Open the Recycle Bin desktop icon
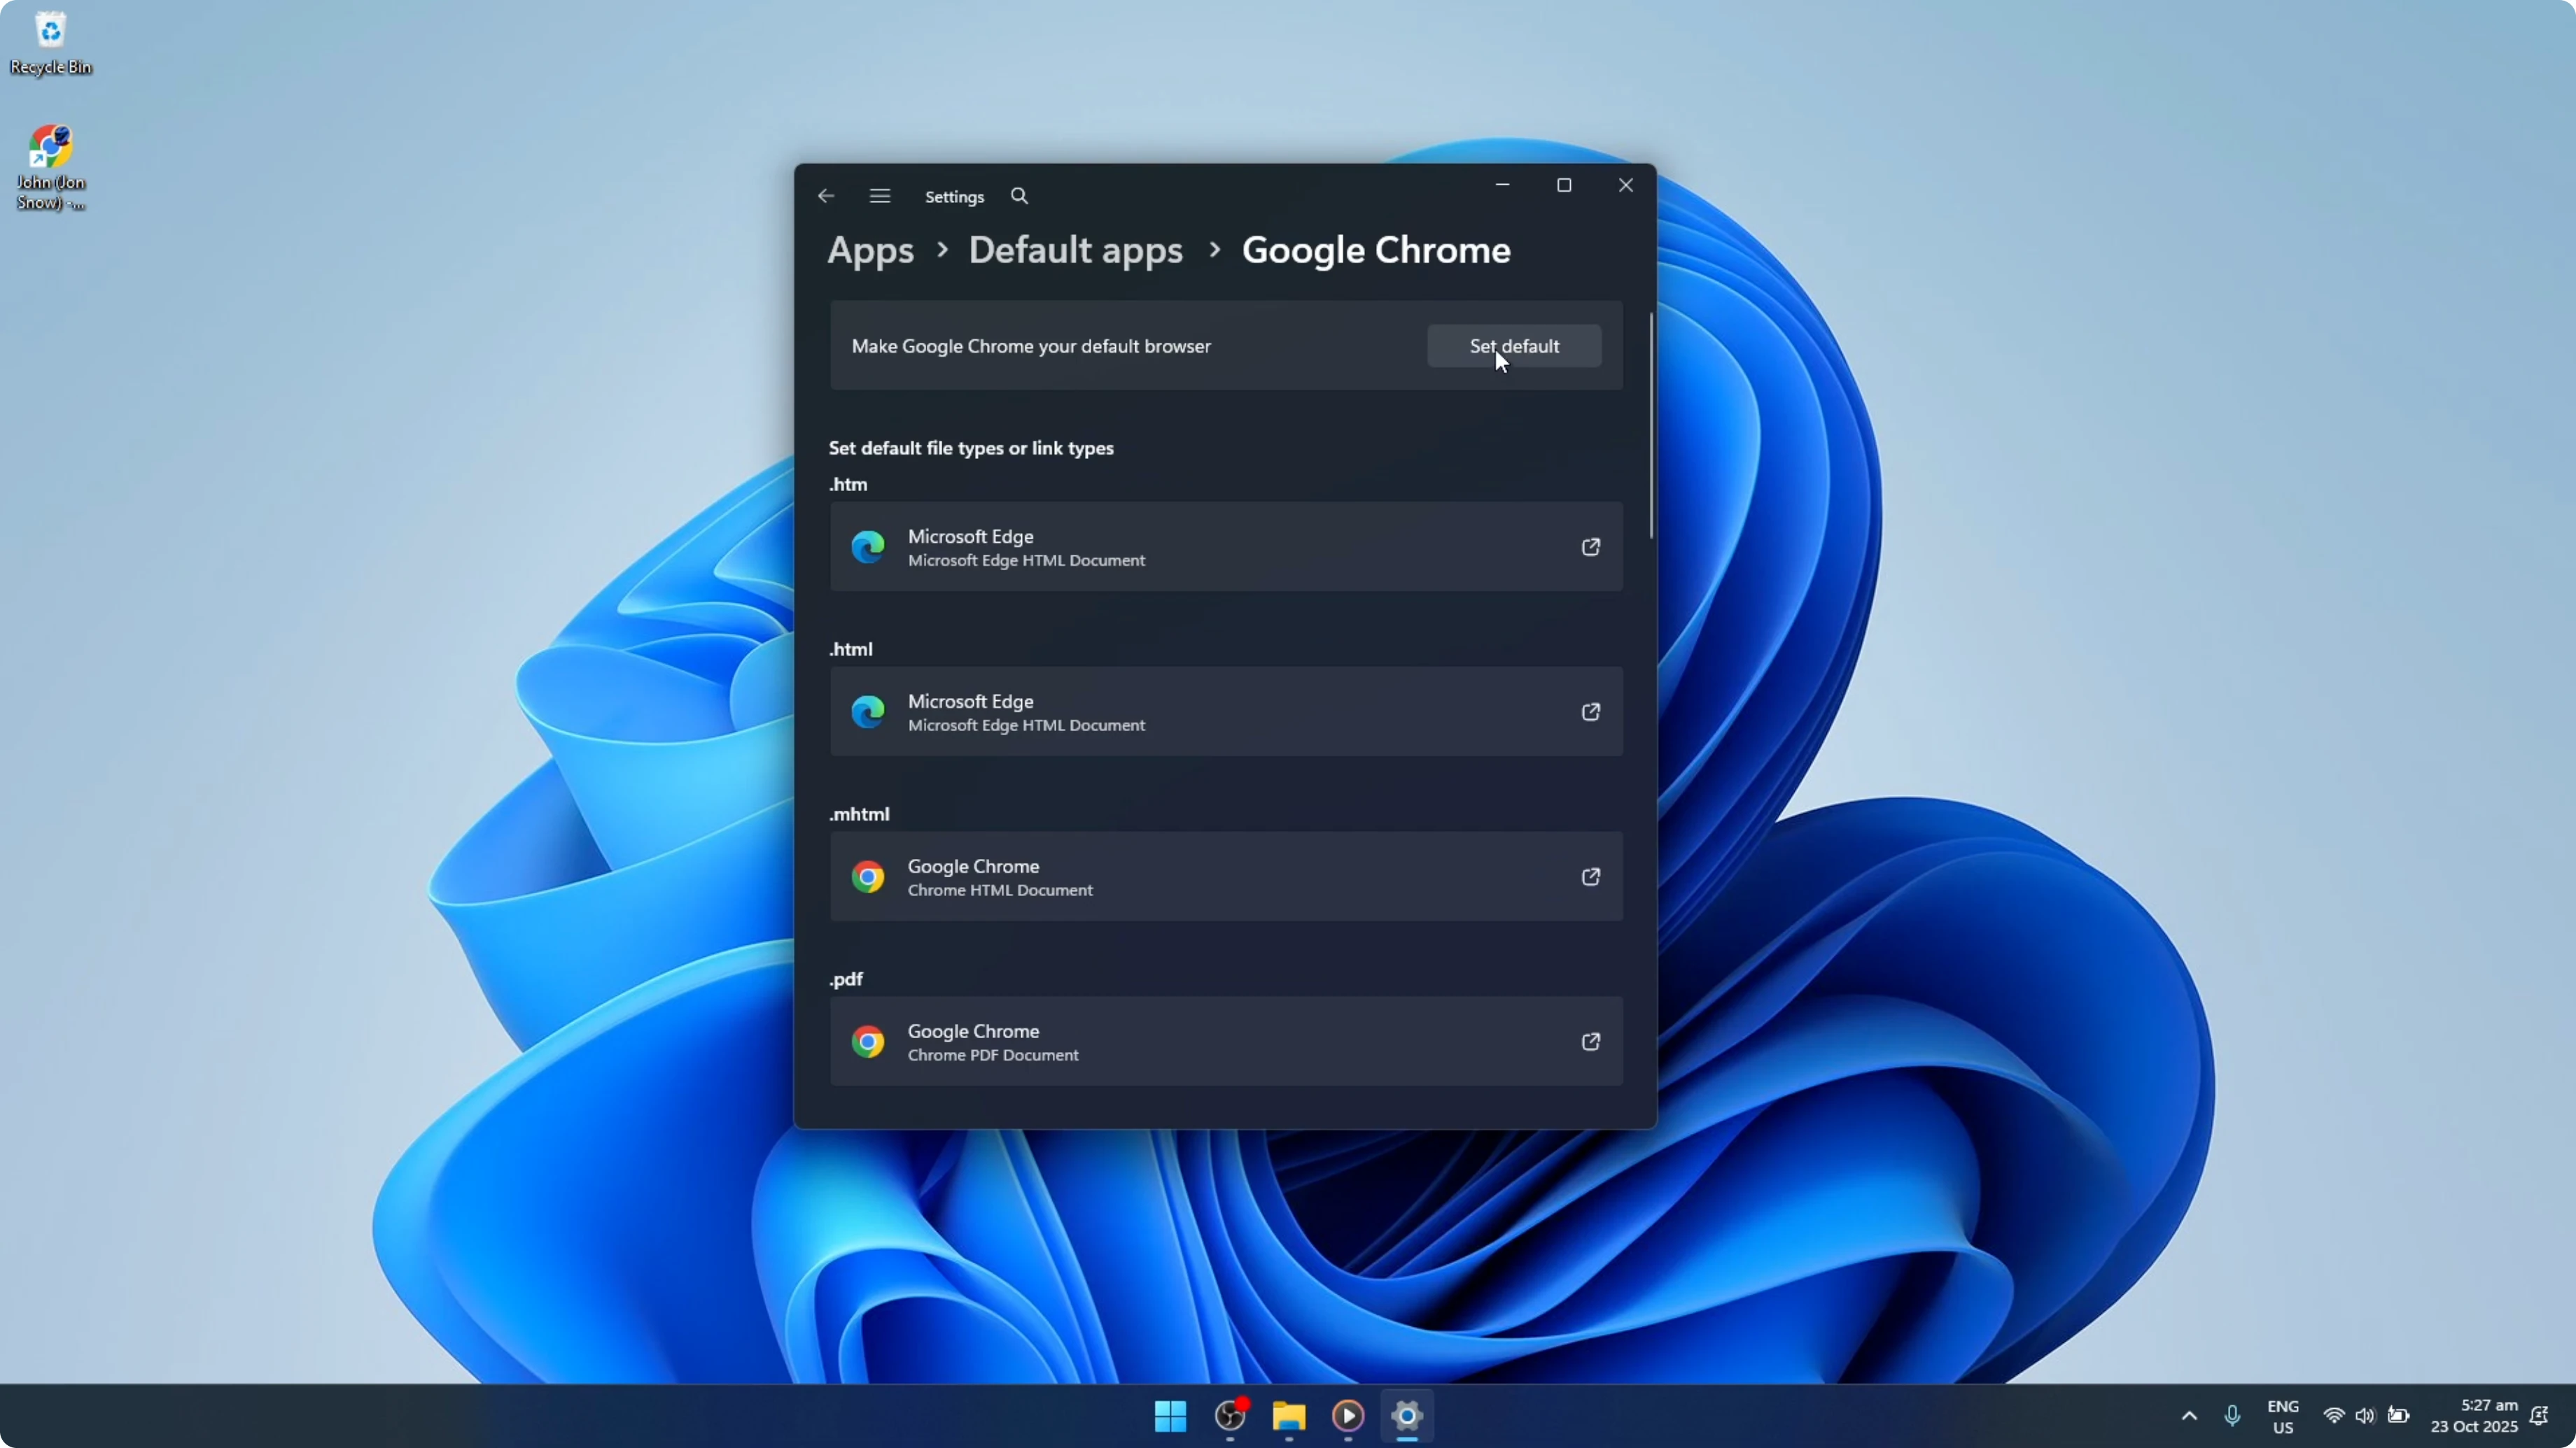 coord(50,43)
